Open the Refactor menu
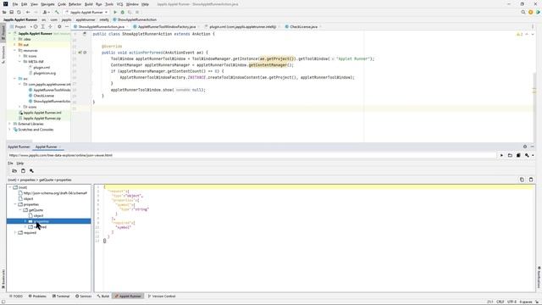The image size is (542, 305). click(75, 4)
